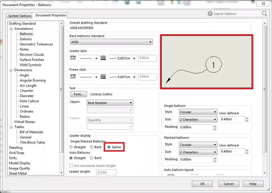
Task: Select Detailing in the tree
Action: (16, 148)
